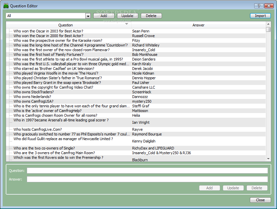Click the scrollbar up arrow
This screenshot has height=209, width=277.
tap(268, 24)
